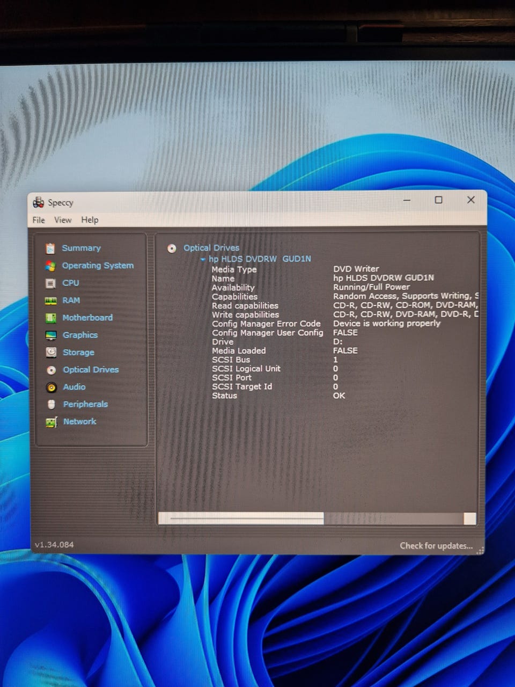This screenshot has width=515, height=687.
Task: Click the SCSI Logical Unit label
Action: 246,369
